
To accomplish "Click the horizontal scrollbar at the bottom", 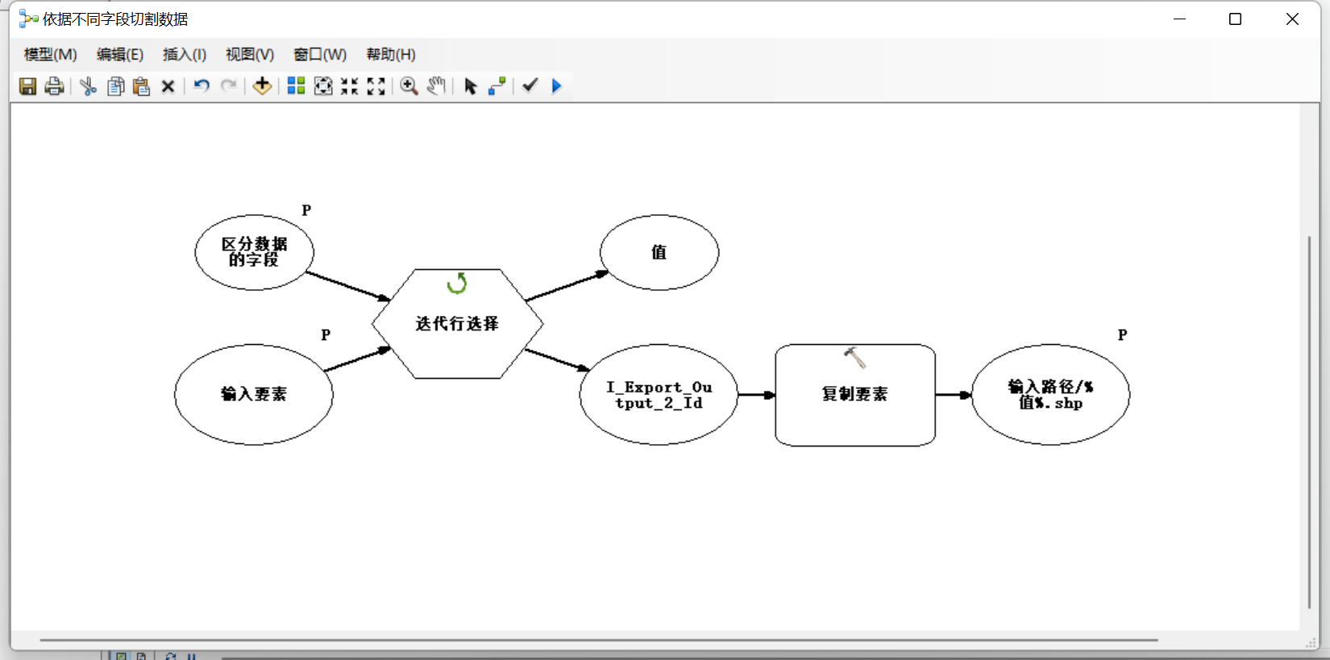I will [x=599, y=640].
